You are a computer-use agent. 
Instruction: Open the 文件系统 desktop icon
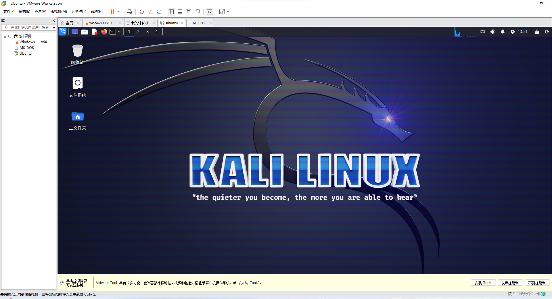click(x=78, y=87)
